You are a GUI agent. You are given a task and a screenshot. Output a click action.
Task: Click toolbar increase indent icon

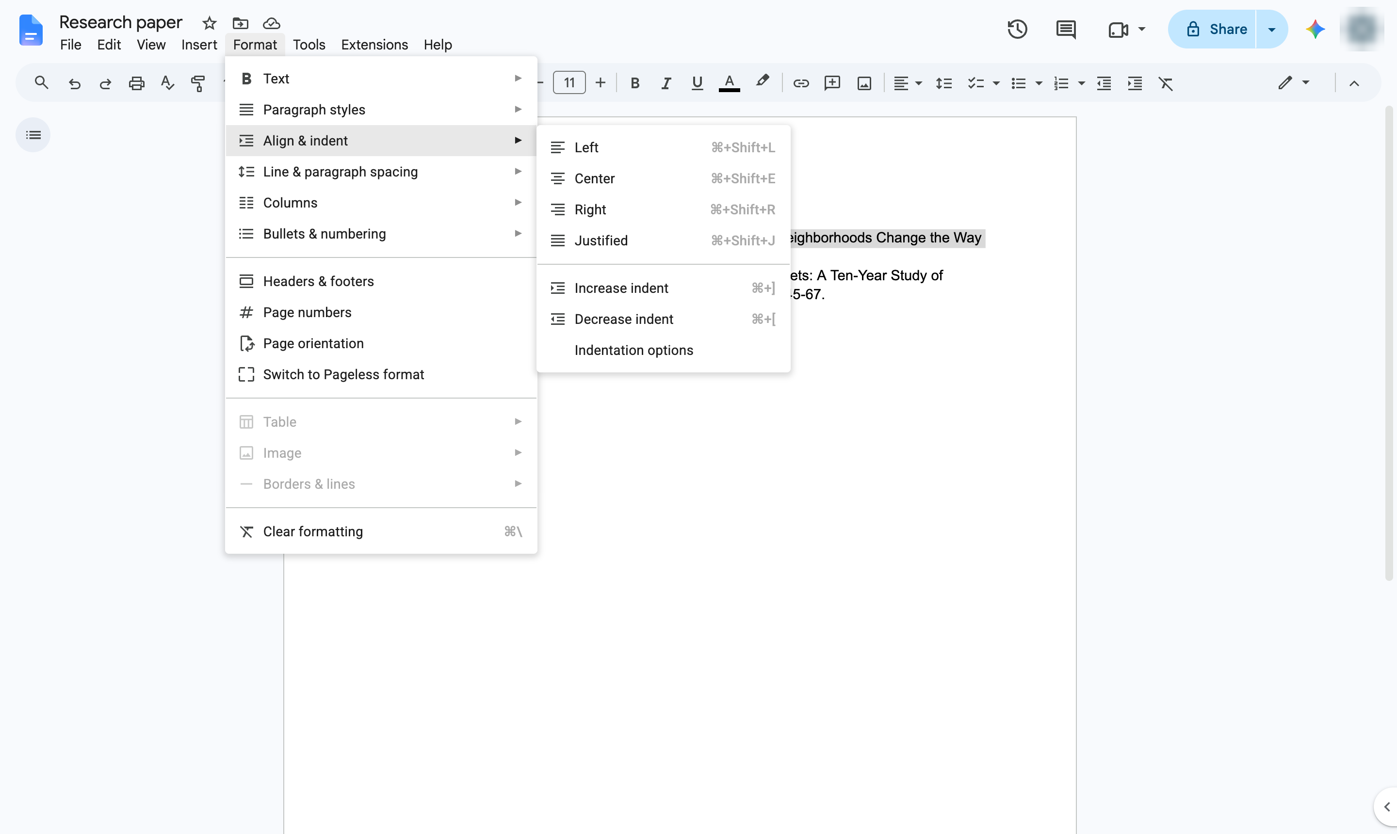click(x=1135, y=83)
